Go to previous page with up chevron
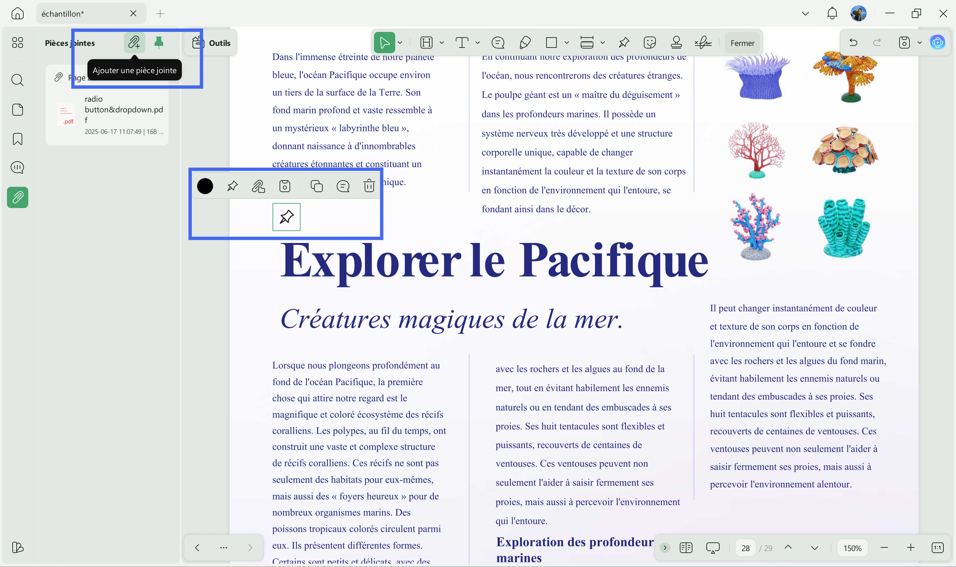Viewport: 956px width, 567px height. tap(788, 547)
